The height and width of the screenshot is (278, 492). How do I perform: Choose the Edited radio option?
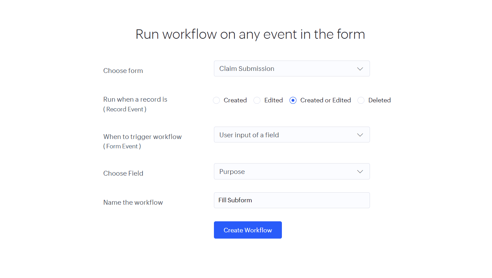coord(257,101)
